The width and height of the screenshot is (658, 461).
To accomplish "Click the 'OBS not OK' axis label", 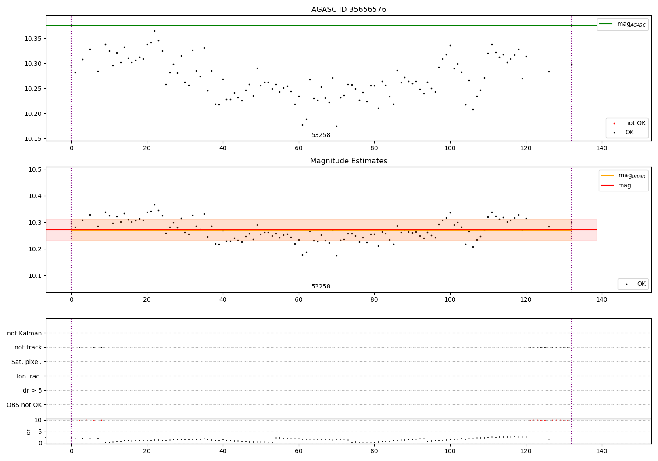I will (x=25, y=405).
